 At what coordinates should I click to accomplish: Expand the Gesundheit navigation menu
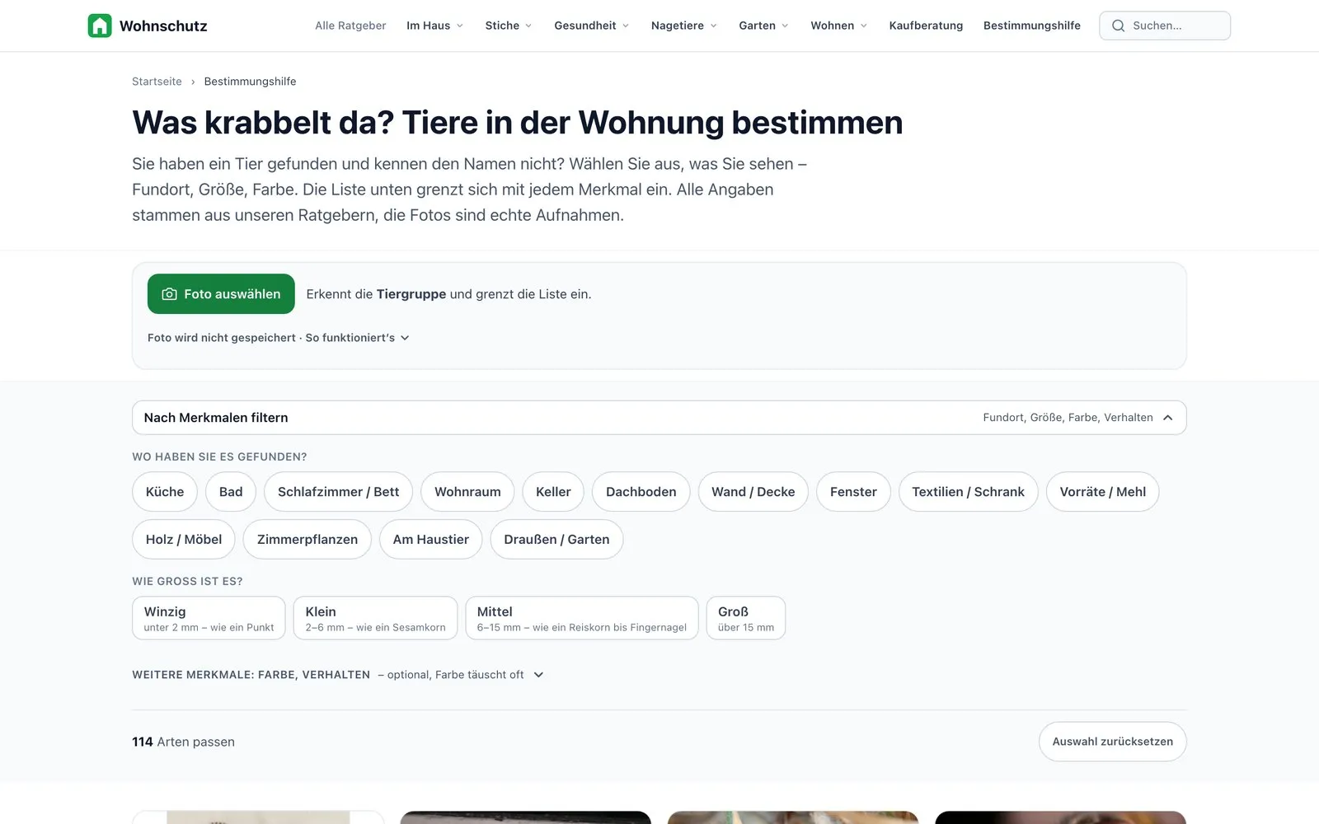[x=592, y=26]
